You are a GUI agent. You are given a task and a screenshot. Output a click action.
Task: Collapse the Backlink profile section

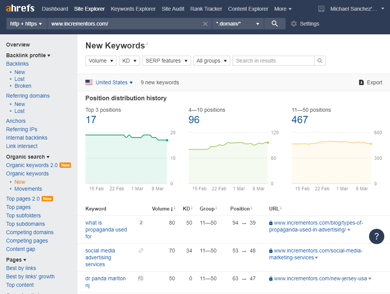[28, 55]
